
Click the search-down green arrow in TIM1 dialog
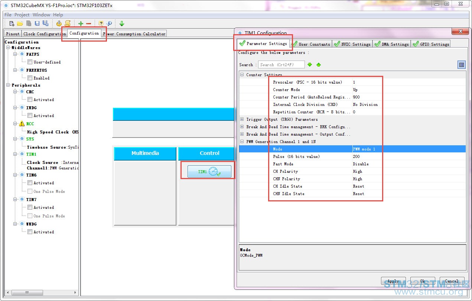pos(310,65)
